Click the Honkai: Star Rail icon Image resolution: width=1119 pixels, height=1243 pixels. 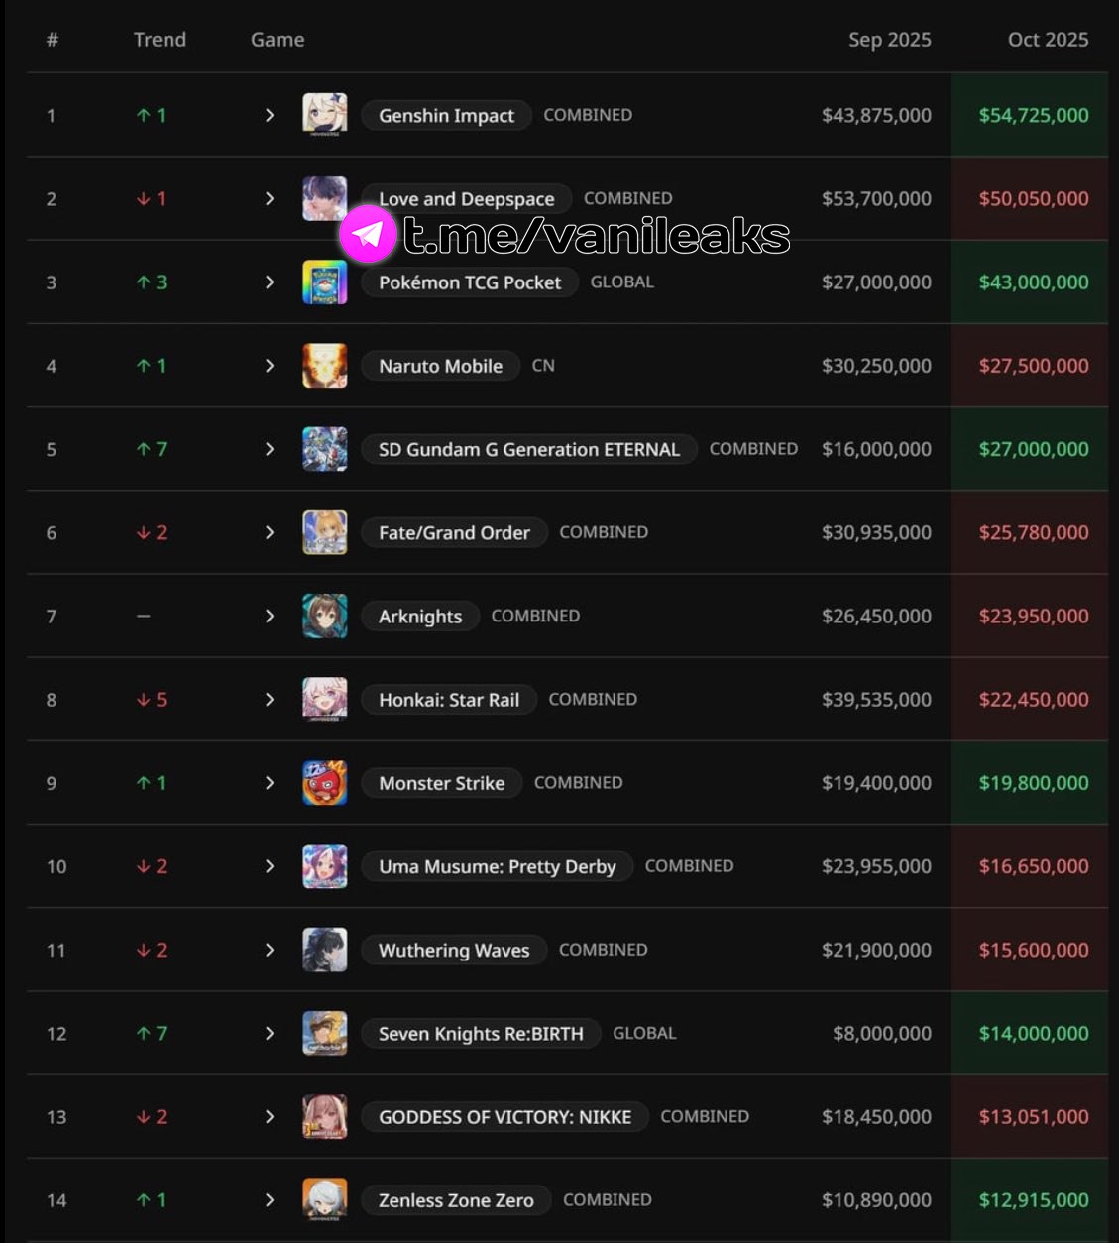coord(324,700)
